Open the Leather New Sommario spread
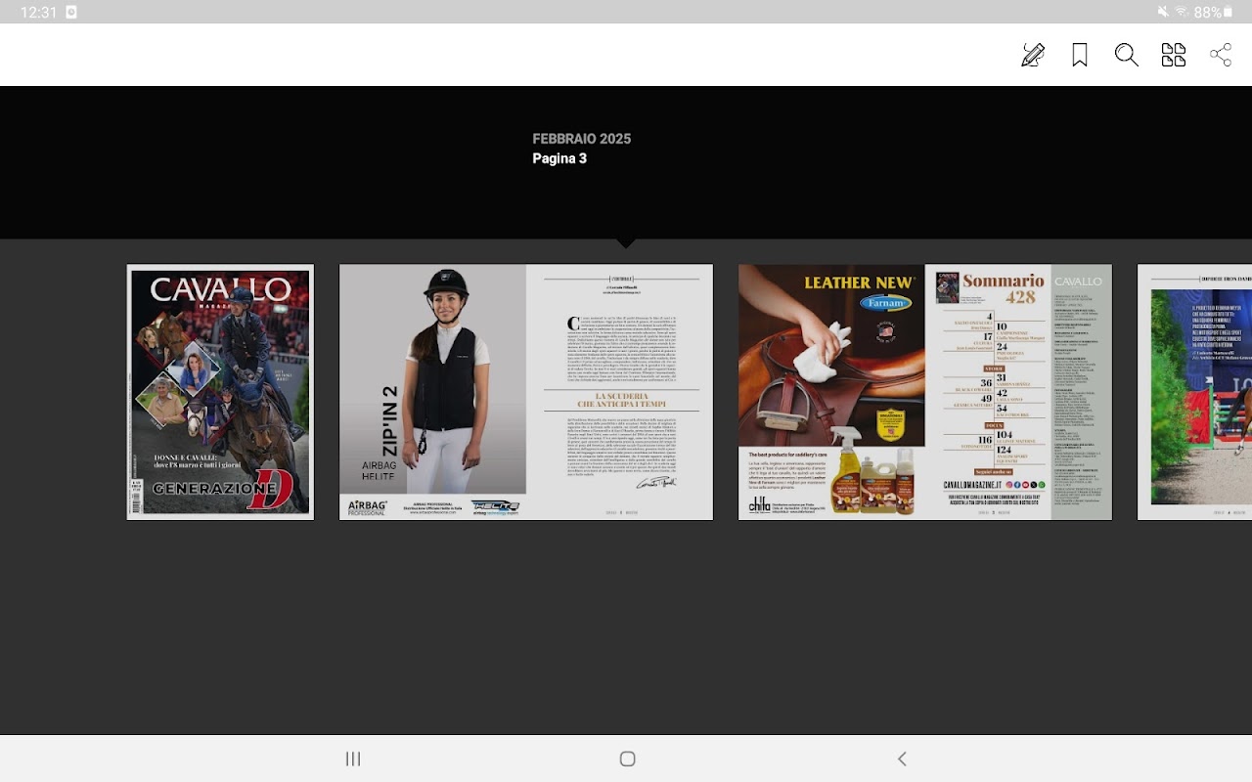 click(x=925, y=392)
